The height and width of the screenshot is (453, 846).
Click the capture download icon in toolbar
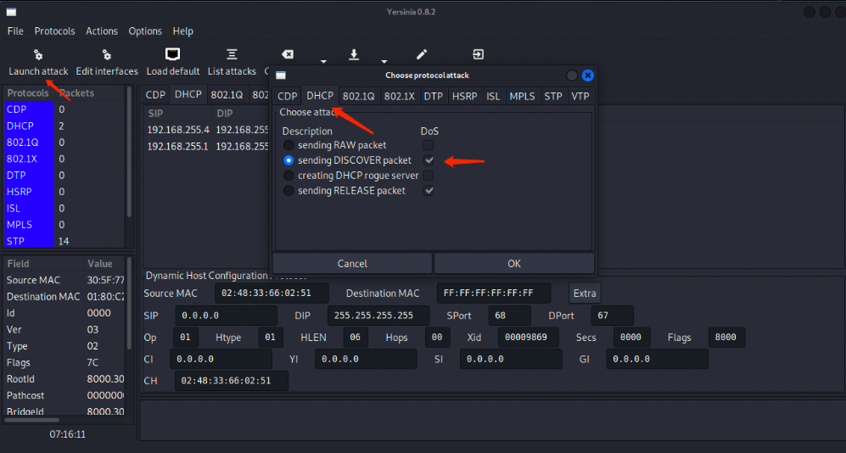click(x=354, y=54)
